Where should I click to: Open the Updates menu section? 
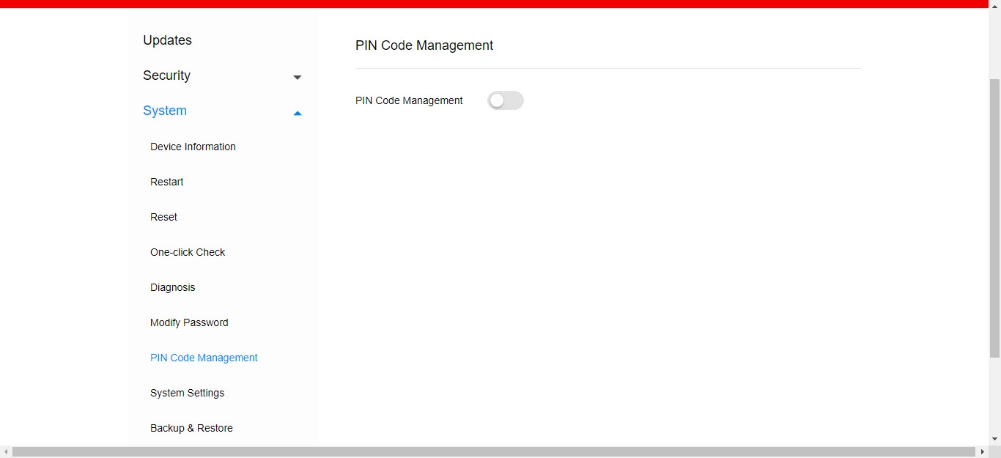(167, 40)
